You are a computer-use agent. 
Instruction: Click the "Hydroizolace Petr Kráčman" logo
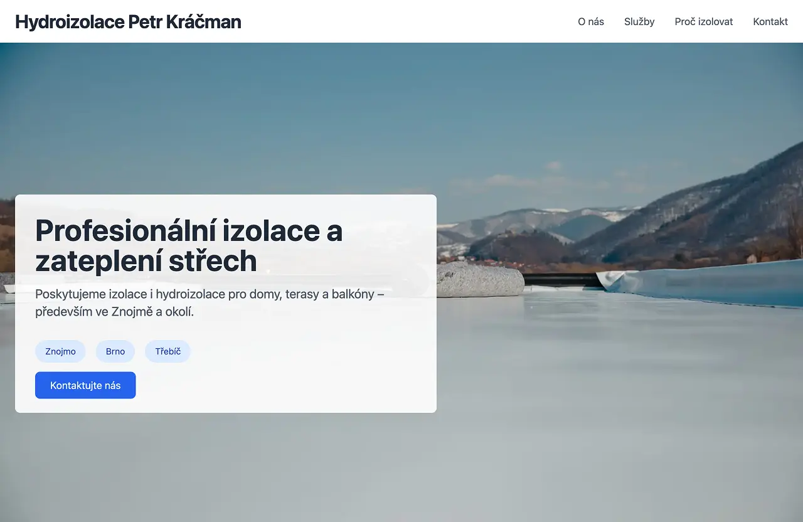[128, 21]
